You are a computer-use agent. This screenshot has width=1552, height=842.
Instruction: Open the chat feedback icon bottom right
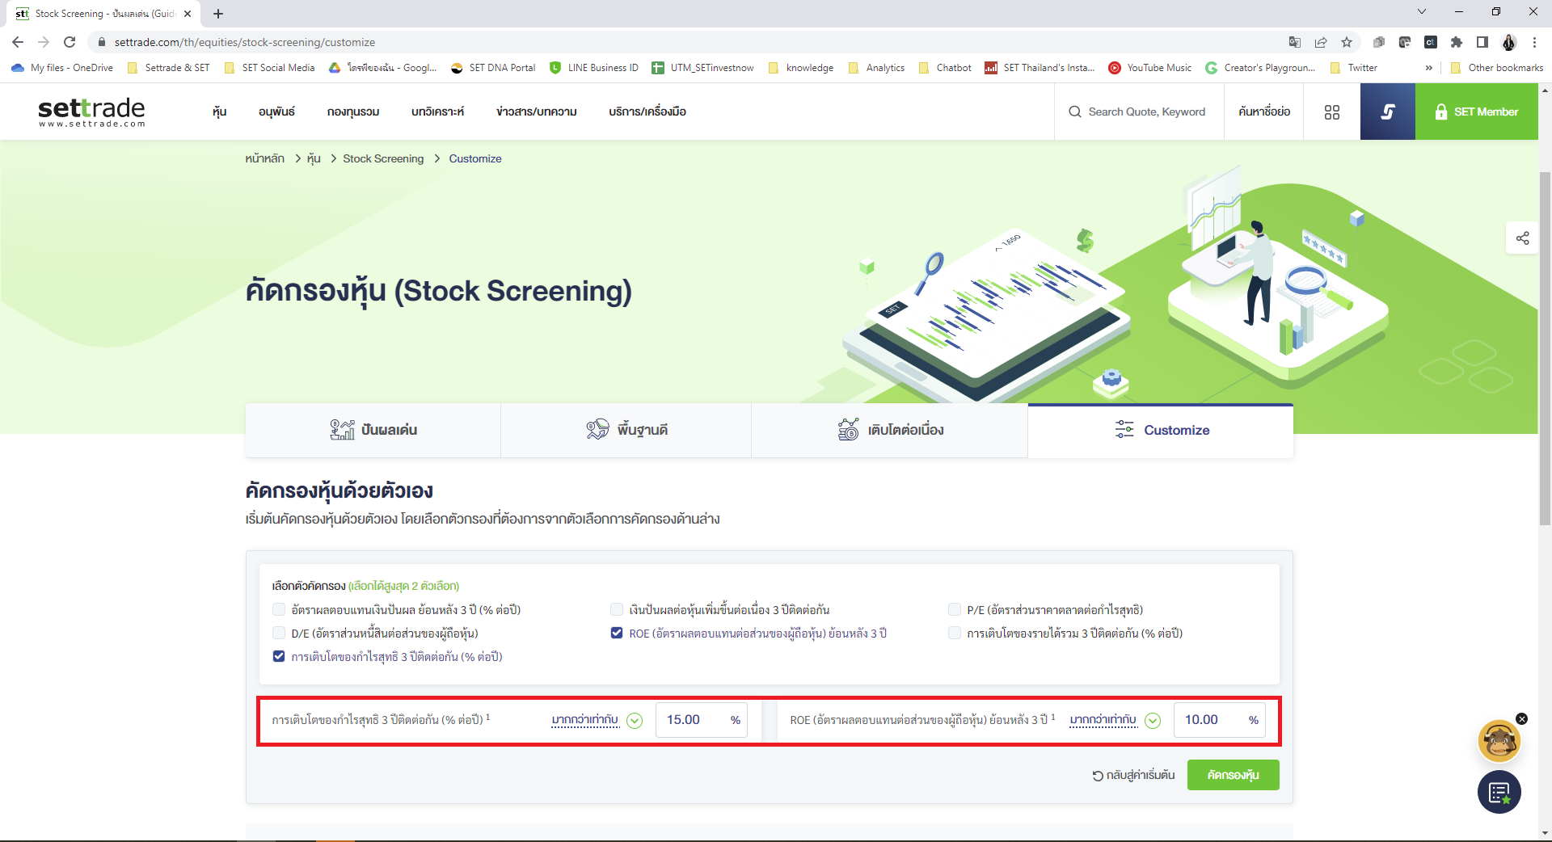coord(1499,793)
